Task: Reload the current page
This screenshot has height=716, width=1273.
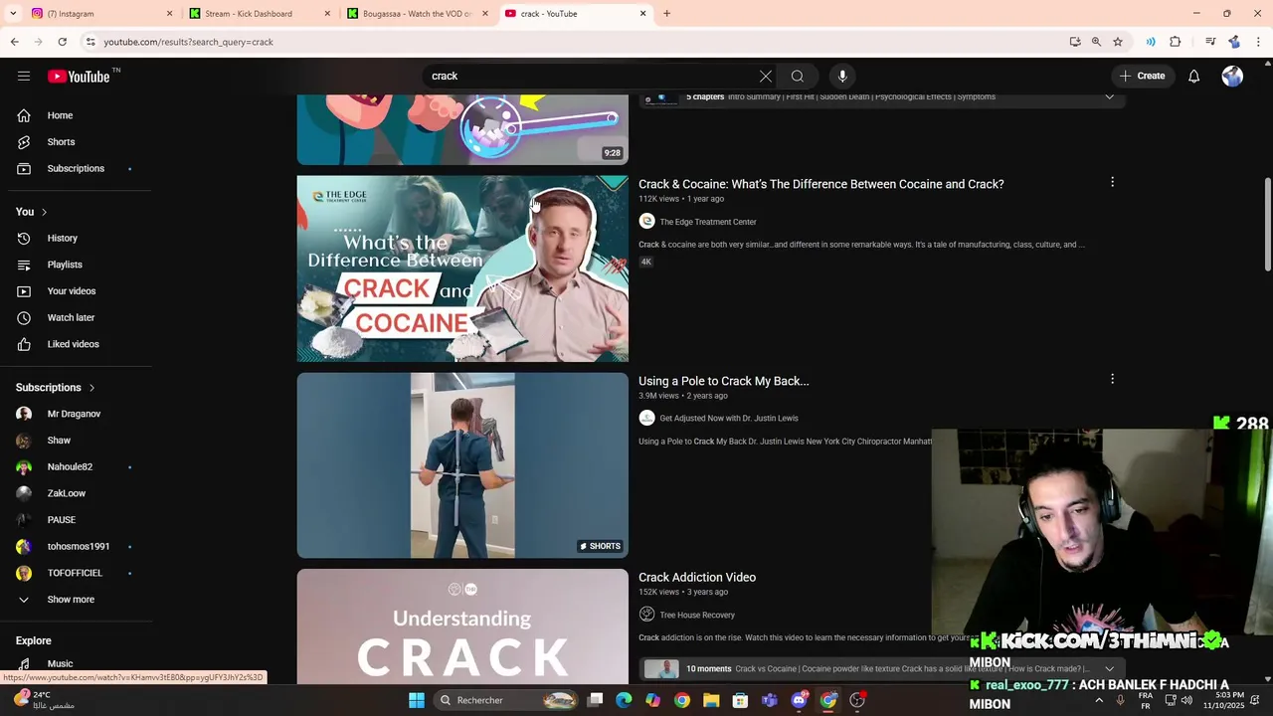Action: [62, 42]
